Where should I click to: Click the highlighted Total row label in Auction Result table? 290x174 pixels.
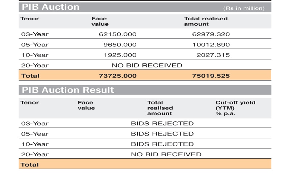(x=30, y=165)
